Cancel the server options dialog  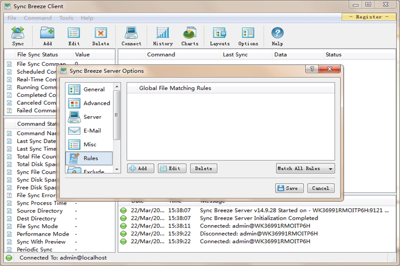click(320, 188)
